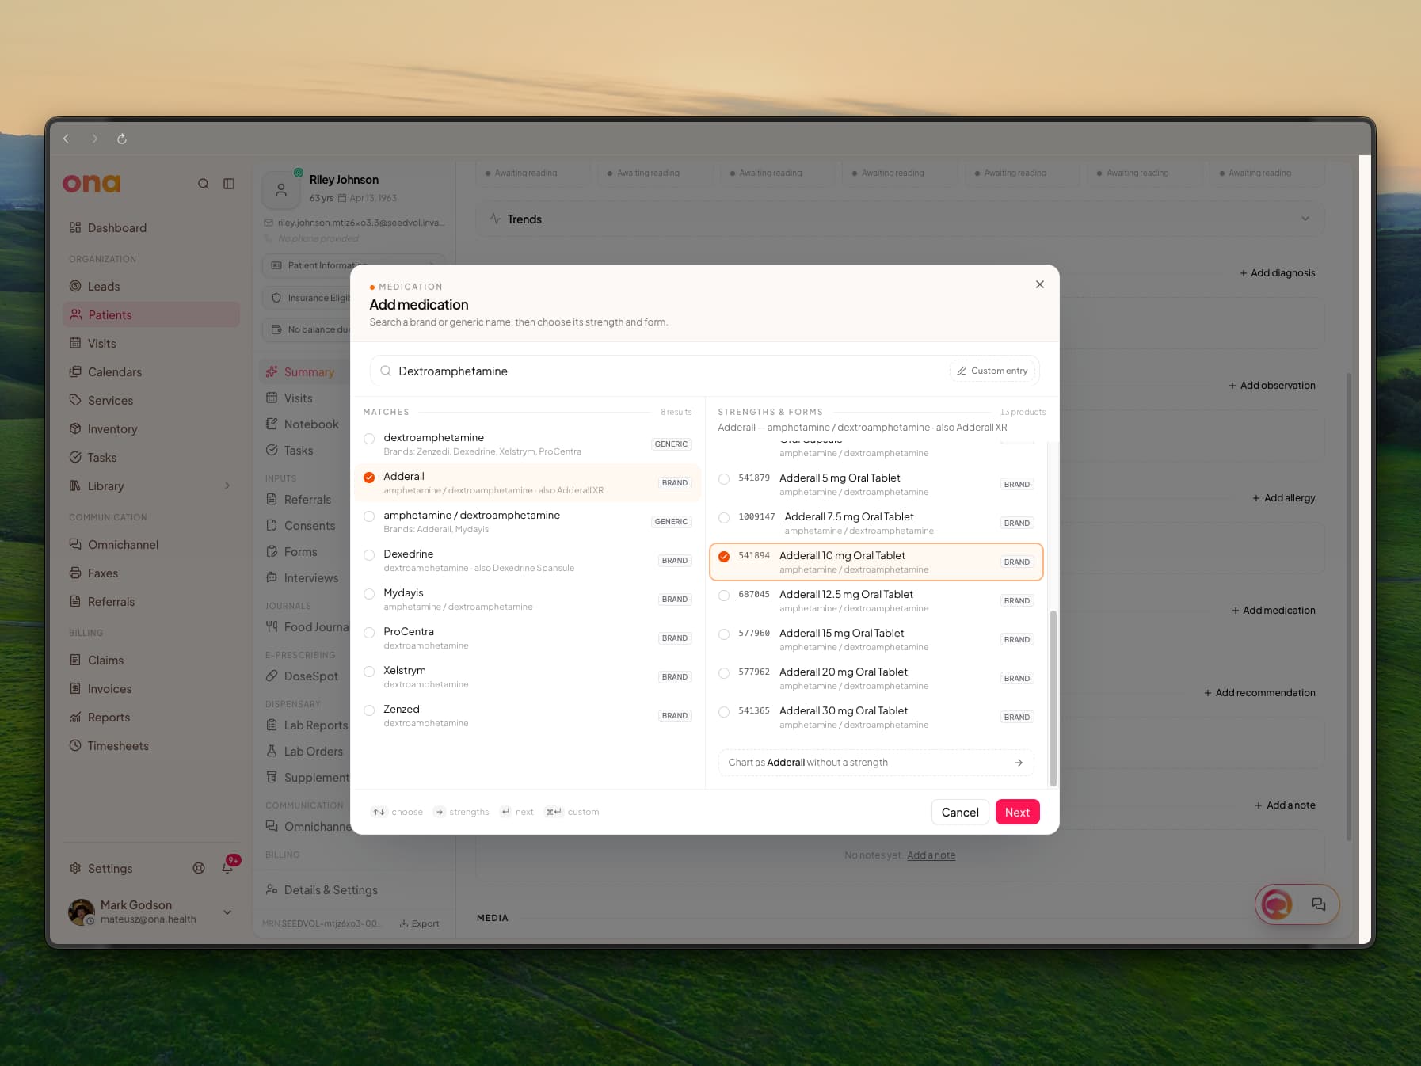The height and width of the screenshot is (1066, 1421).
Task: Open the ona assistant orb icon
Action: click(x=1277, y=904)
